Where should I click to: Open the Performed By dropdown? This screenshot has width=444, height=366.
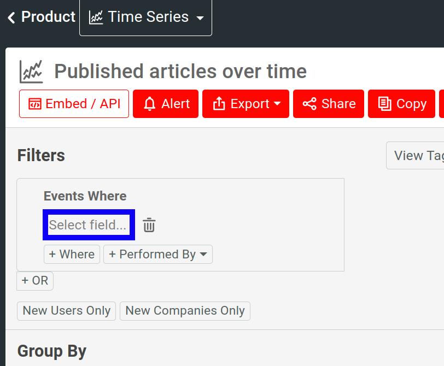coord(158,254)
